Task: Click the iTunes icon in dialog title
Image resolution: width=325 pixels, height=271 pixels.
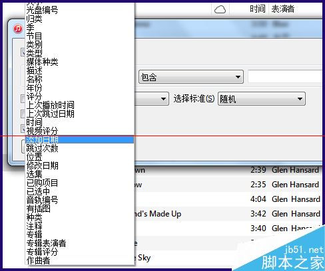Action: click(18, 29)
